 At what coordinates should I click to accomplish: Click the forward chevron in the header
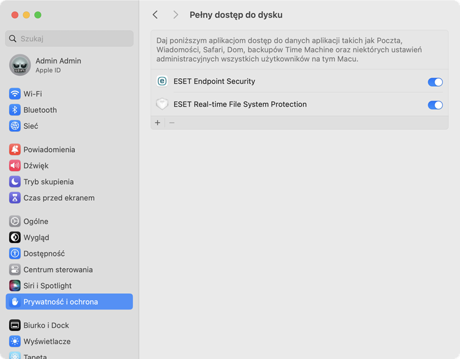point(175,15)
